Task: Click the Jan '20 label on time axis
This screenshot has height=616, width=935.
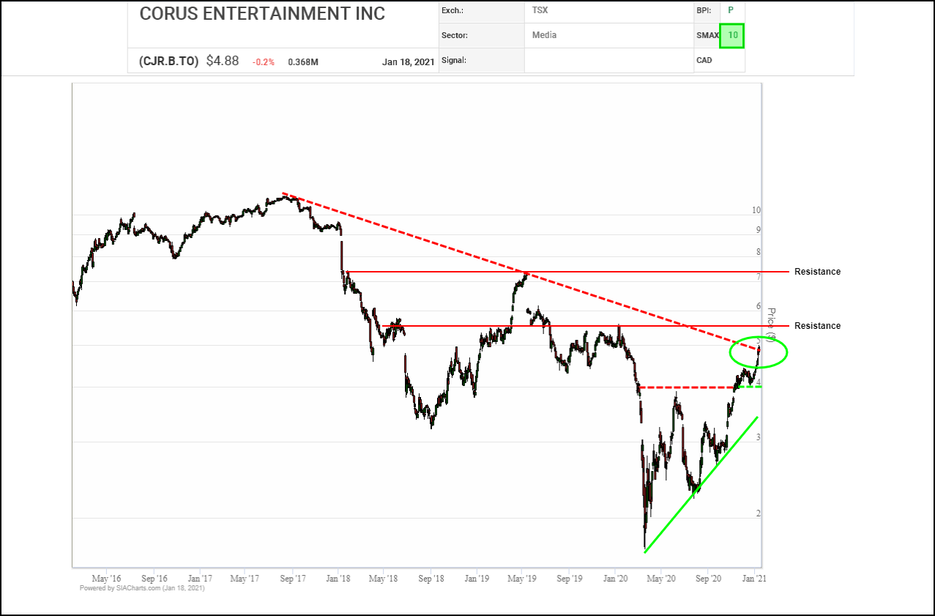Action: click(615, 578)
